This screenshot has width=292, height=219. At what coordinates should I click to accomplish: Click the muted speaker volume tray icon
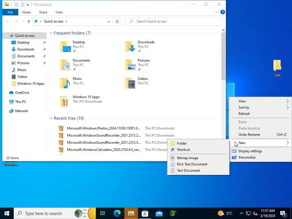[255, 213]
